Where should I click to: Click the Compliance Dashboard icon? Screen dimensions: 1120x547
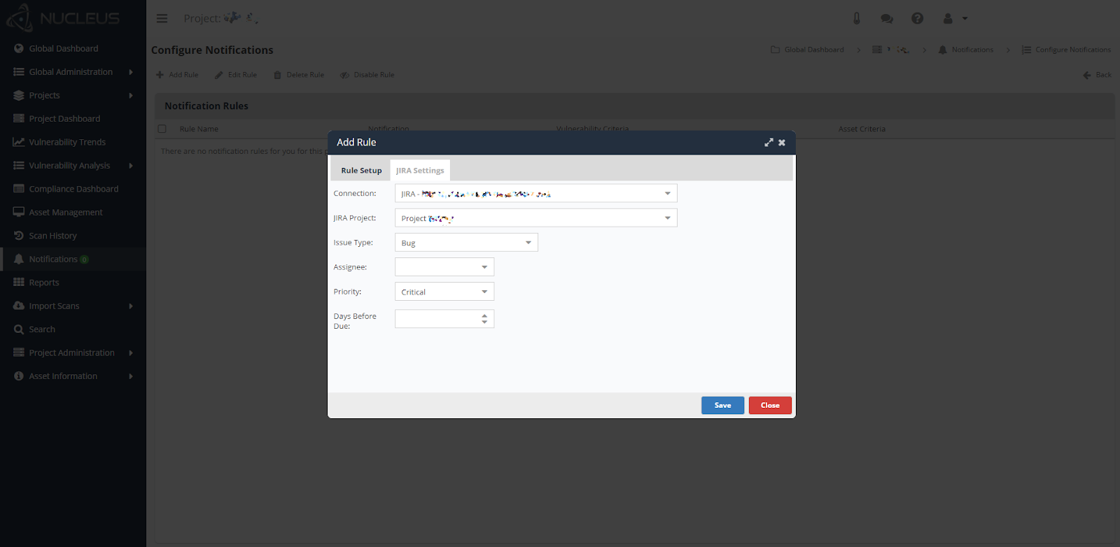click(x=19, y=189)
